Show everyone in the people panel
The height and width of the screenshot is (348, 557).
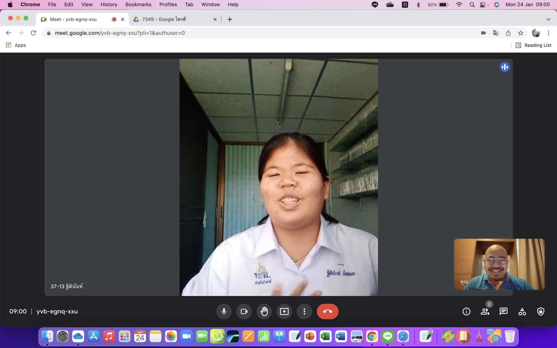(485, 311)
